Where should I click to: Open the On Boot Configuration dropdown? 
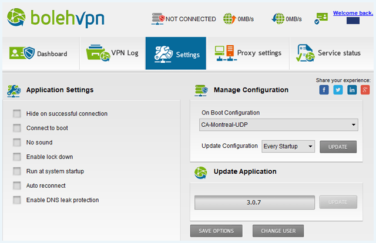[278, 124]
